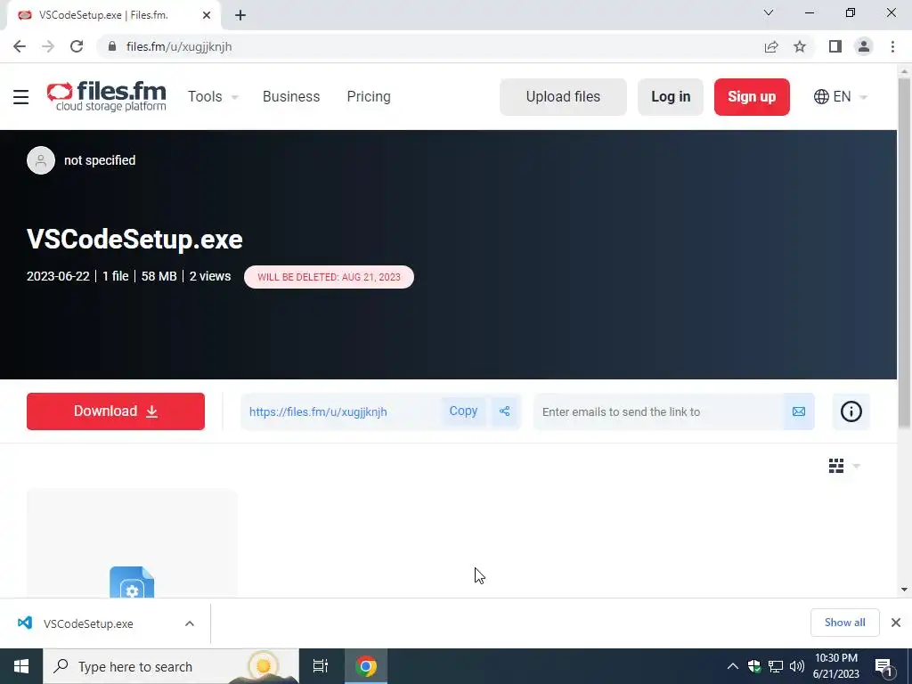Click the Sign up button
The width and height of the screenshot is (912, 684).
pos(752,96)
